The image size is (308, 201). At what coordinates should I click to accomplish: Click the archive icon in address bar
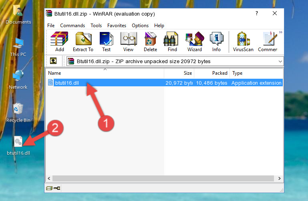pyautogui.click(x=71, y=61)
